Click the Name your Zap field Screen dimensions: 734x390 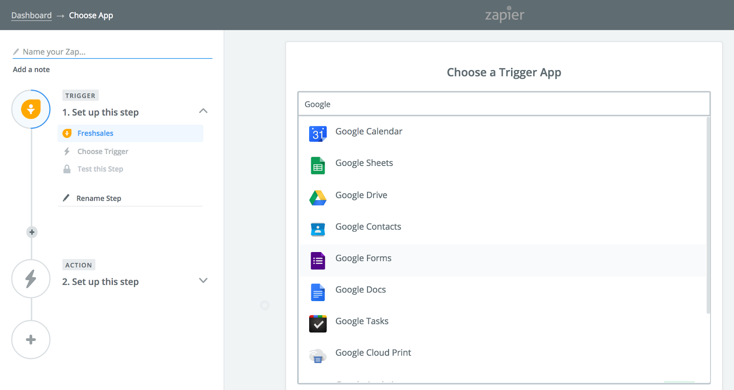point(112,52)
